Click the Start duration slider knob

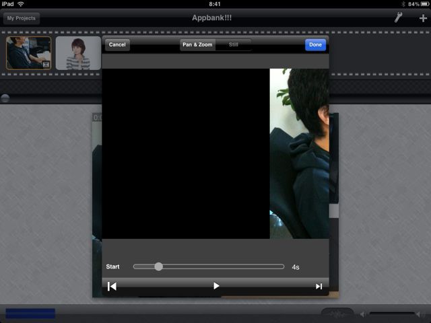point(159,266)
